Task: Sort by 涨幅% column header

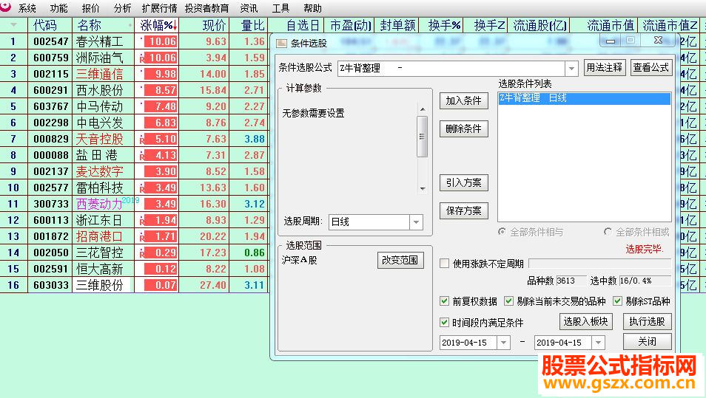Action: [x=158, y=25]
